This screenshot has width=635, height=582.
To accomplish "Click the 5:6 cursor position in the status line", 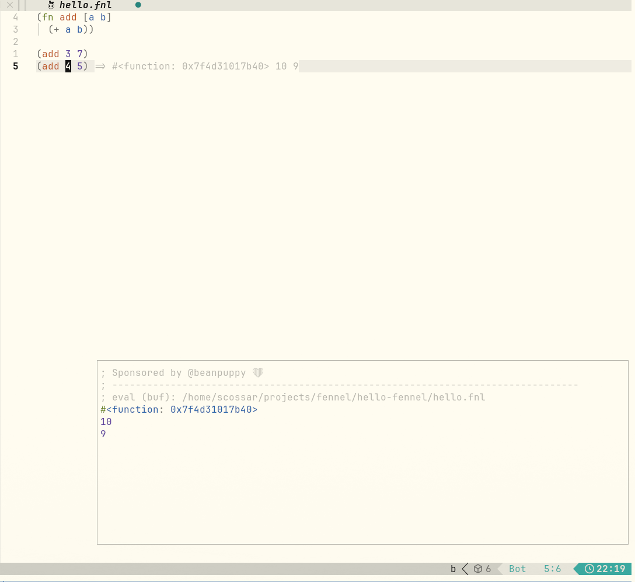I will click(552, 569).
